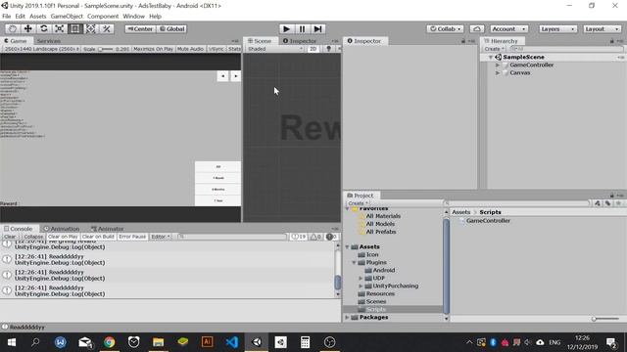Open Console panel options menu
The image size is (627, 352).
(335, 229)
